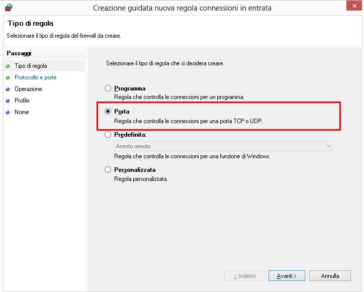This screenshot has width=364, height=292.
Task: Select the Predefinita radio button
Action: 108,135
